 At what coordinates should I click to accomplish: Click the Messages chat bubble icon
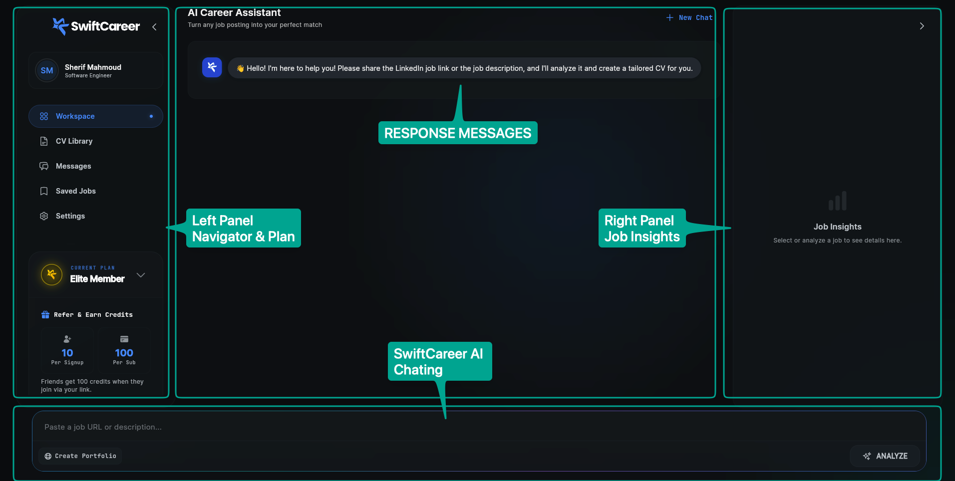tap(43, 166)
